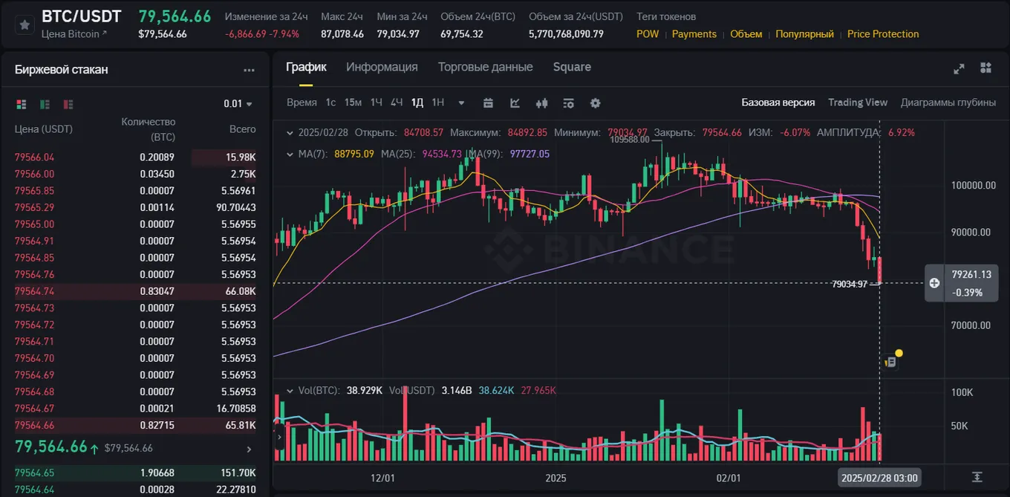The height and width of the screenshot is (497, 1010).
Task: Click sell order price 79566.04
Action: (34, 157)
